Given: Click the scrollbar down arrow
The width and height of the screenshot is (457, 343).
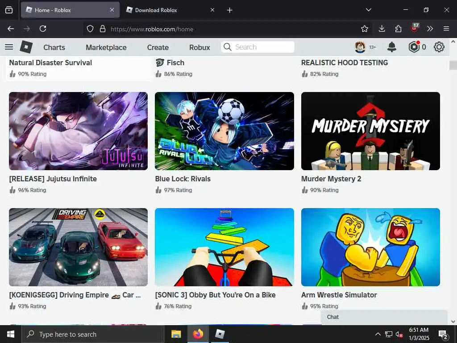Looking at the screenshot, I should (x=453, y=322).
